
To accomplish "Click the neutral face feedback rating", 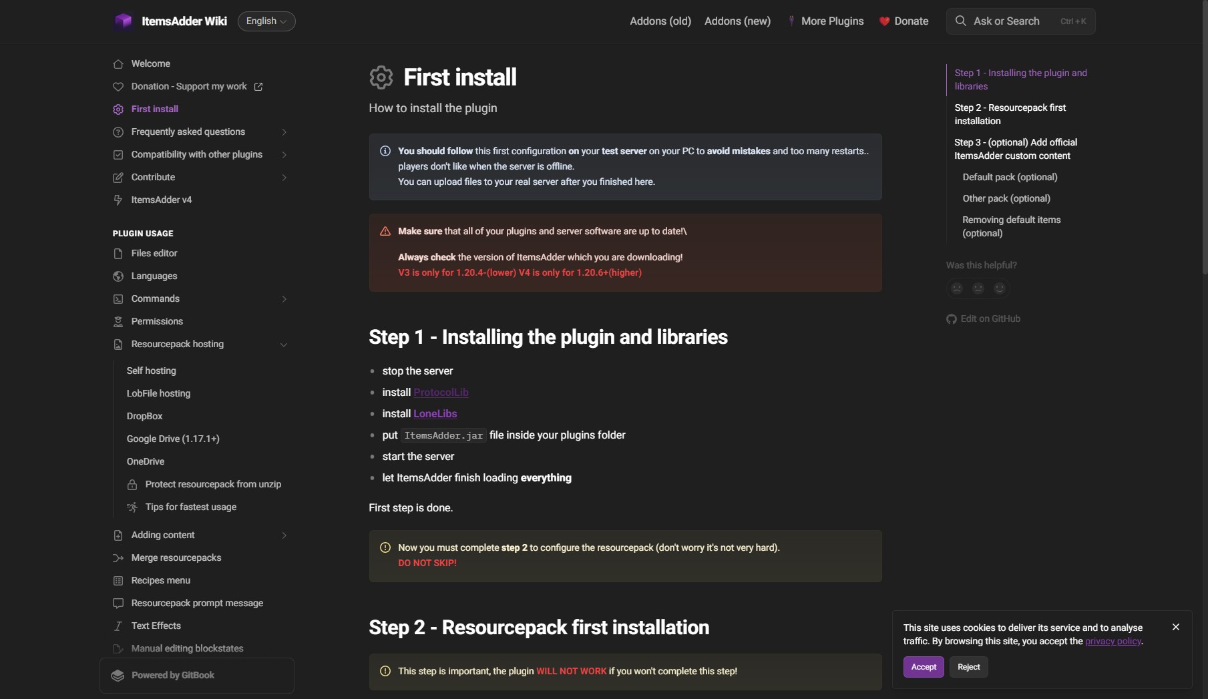I will pyautogui.click(x=978, y=288).
